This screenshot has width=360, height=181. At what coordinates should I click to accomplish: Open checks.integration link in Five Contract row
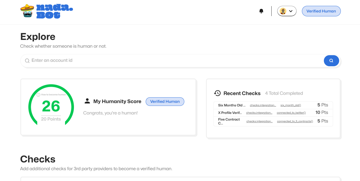(259, 121)
